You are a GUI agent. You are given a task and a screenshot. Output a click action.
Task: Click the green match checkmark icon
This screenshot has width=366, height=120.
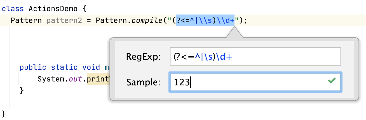coord(332,81)
